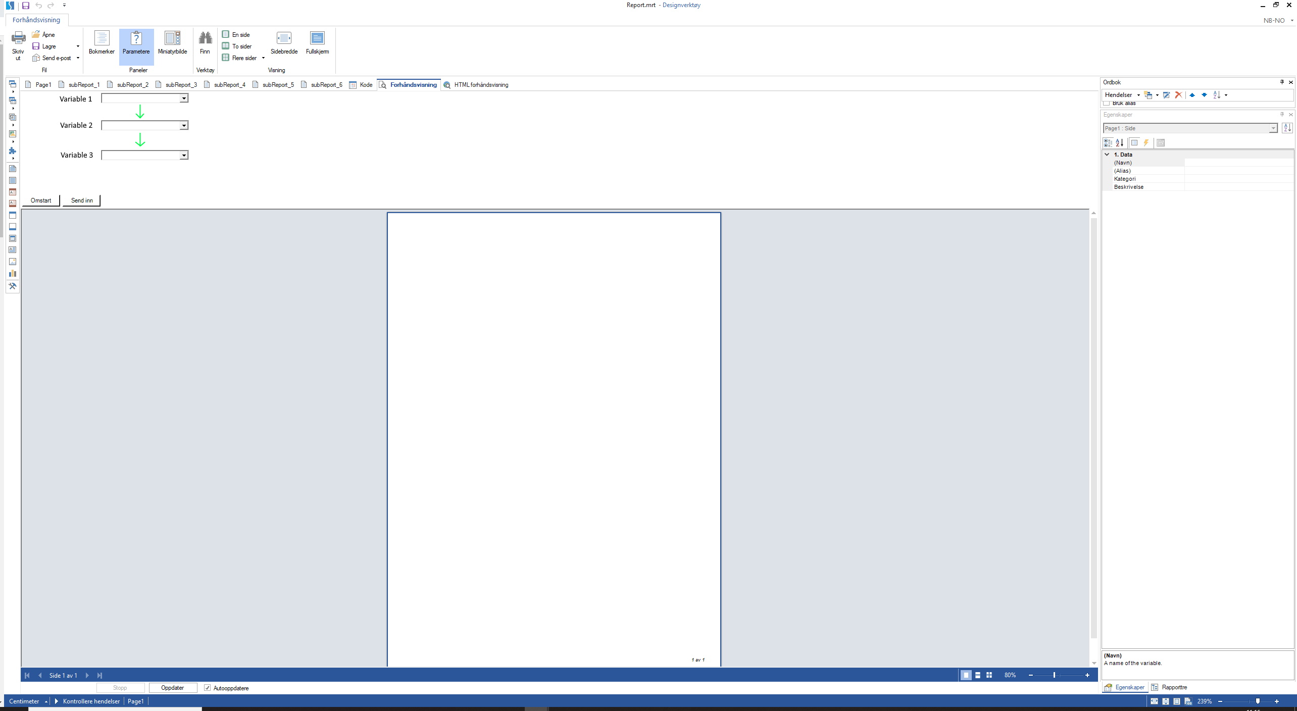The image size is (1297, 711).
Task: Adjust the preview zoom slider handle
Action: tap(1054, 675)
